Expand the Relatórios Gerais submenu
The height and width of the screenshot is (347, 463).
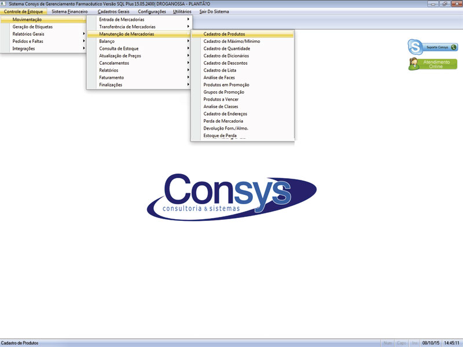(43, 34)
